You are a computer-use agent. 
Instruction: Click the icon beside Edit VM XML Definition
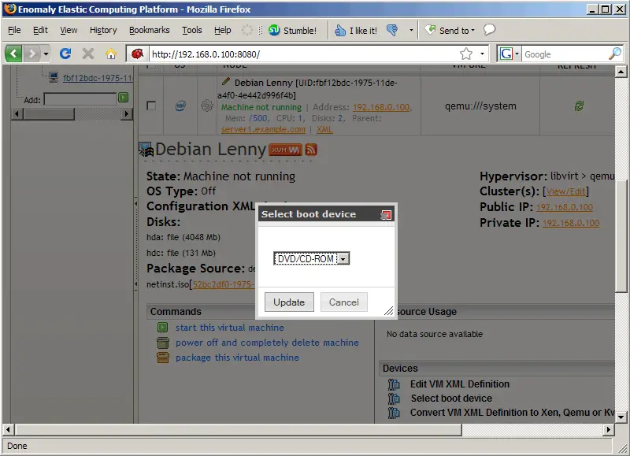394,384
